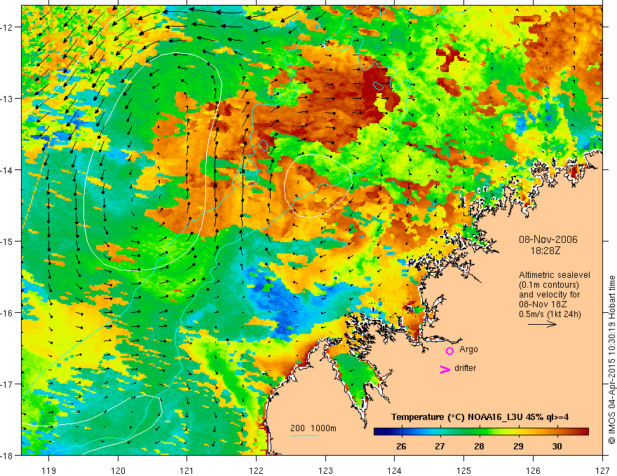617x476 pixels.
Task: Click the '29' tick on the color bar
Action: click(518, 446)
